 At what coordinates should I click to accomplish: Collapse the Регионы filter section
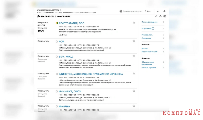pos(146,45)
